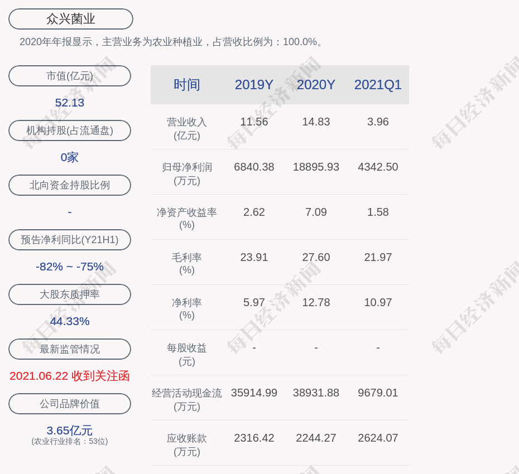Click ROE value 1.58
This screenshot has width=519, height=474.
click(x=378, y=212)
